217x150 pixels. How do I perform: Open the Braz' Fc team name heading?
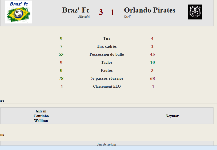coord(76,10)
